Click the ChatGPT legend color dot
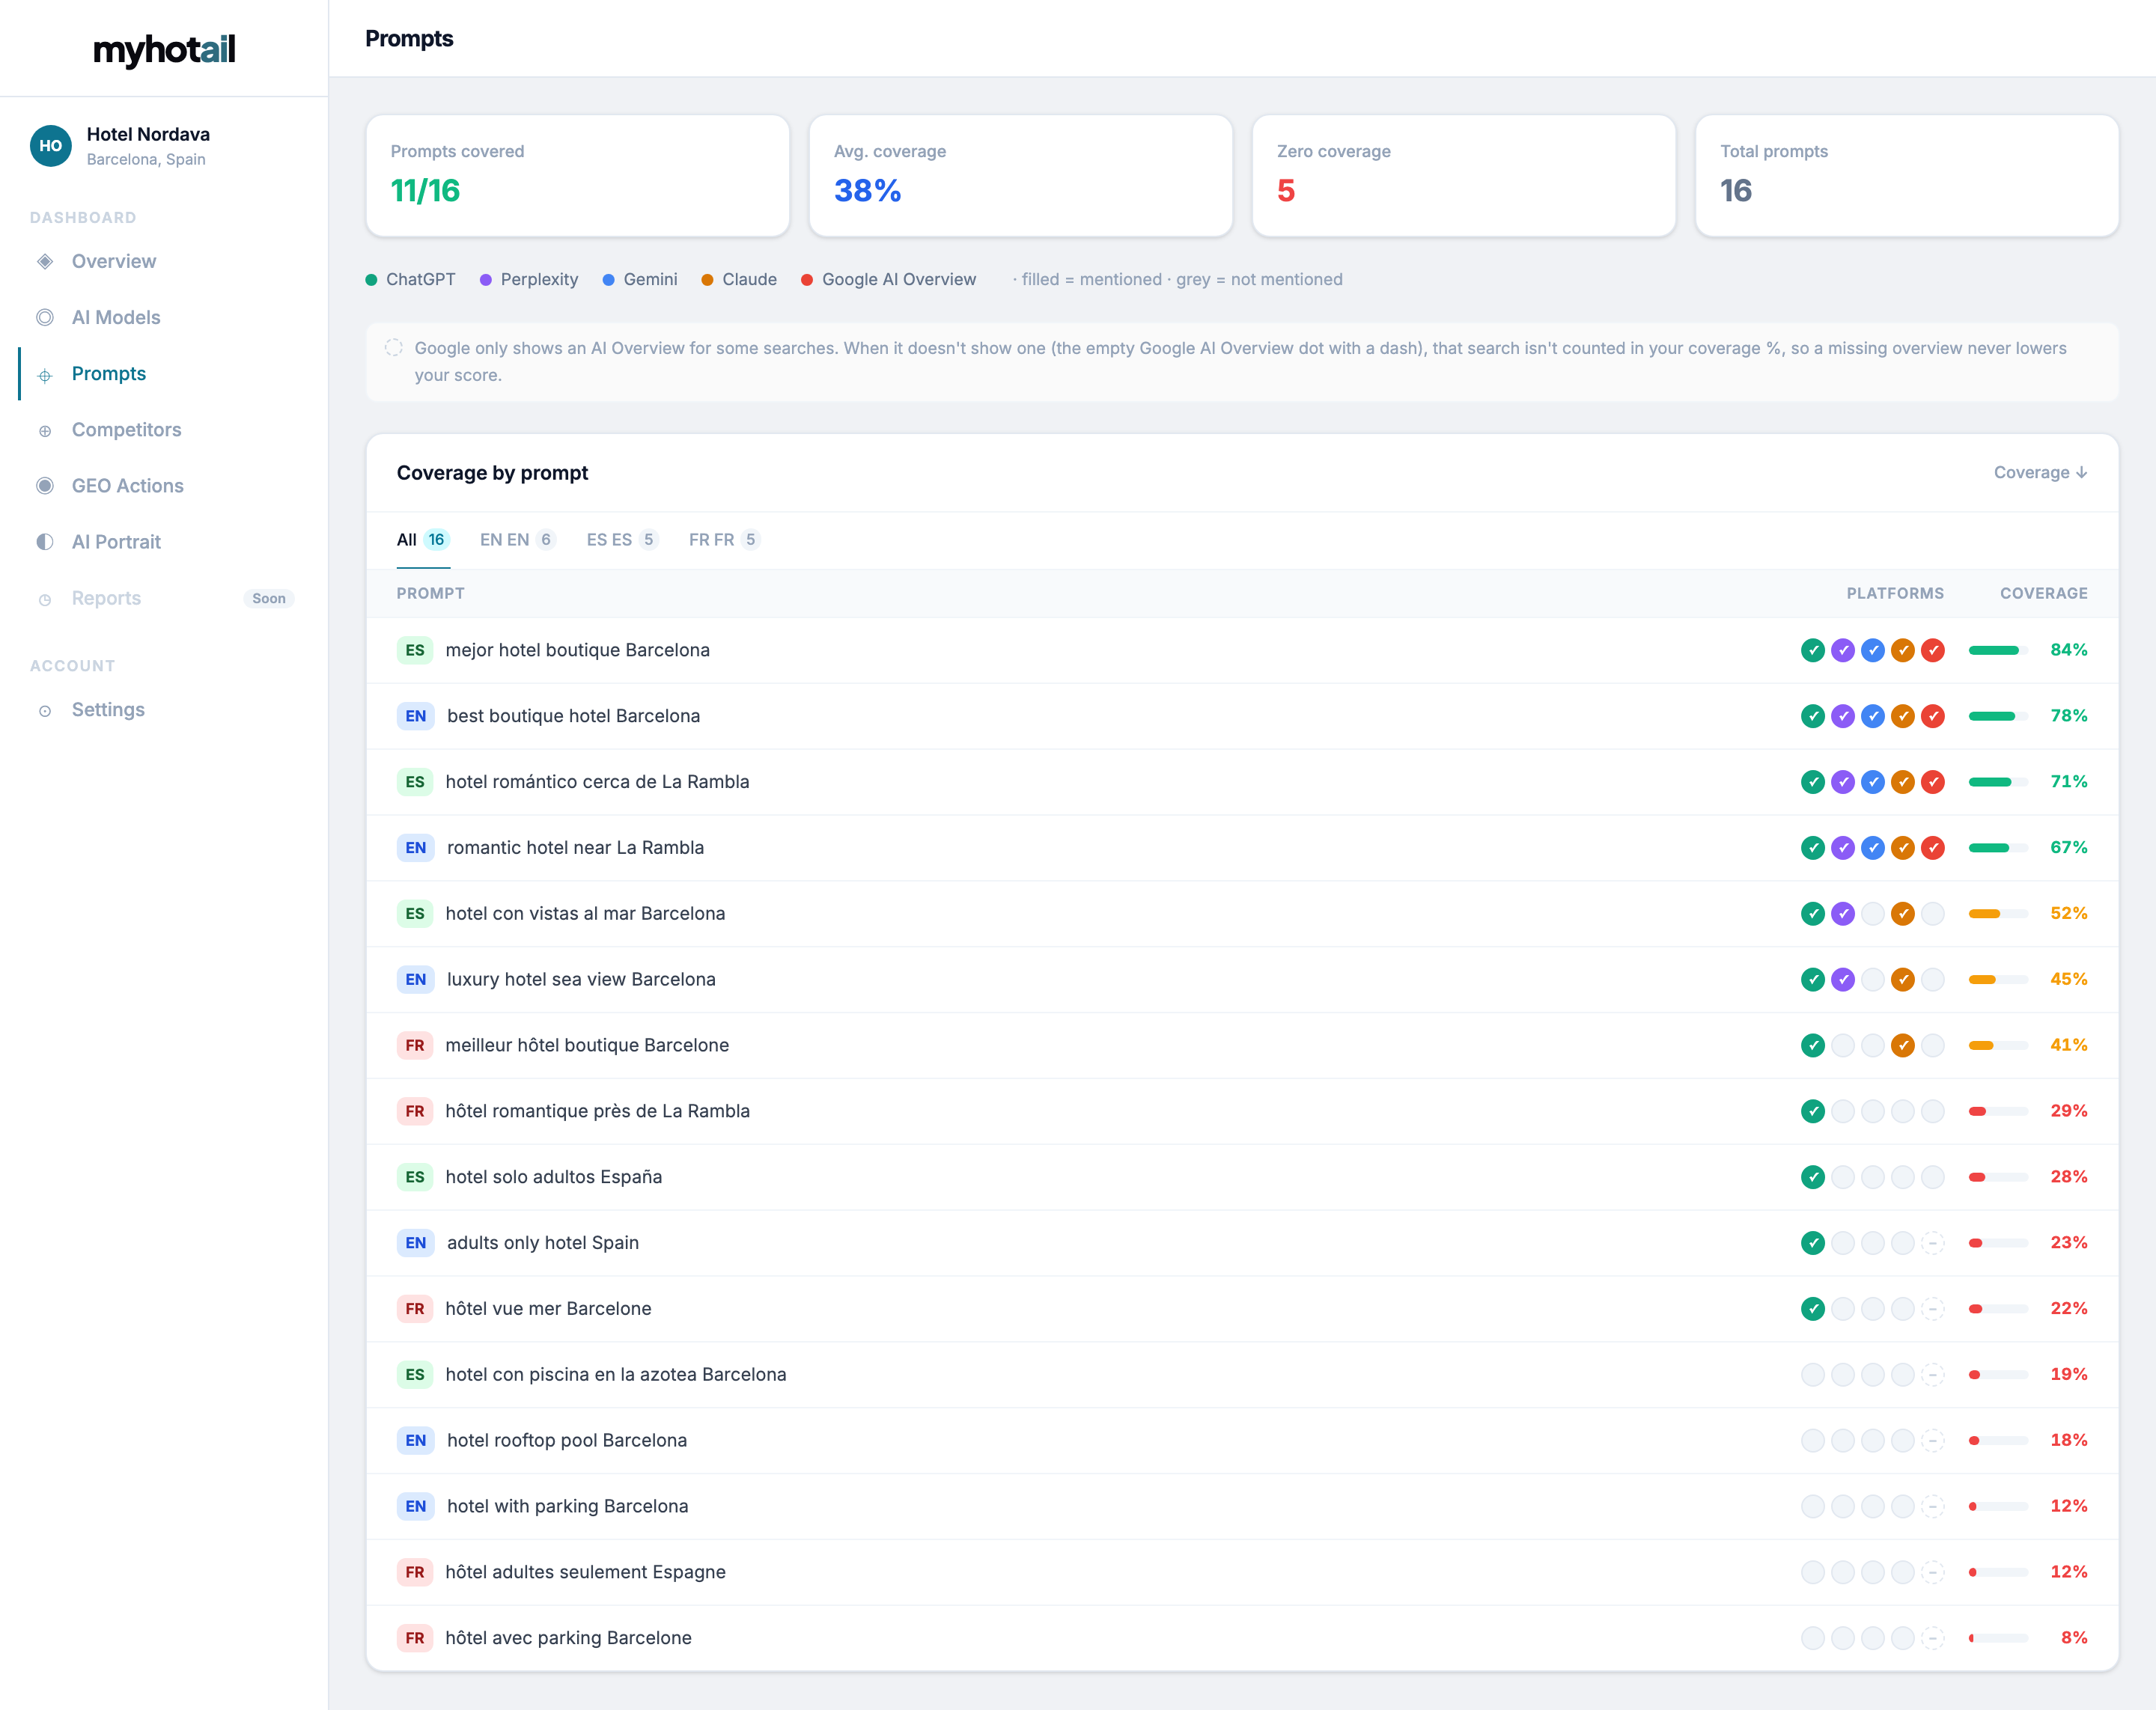The height and width of the screenshot is (1710, 2156). click(x=372, y=280)
